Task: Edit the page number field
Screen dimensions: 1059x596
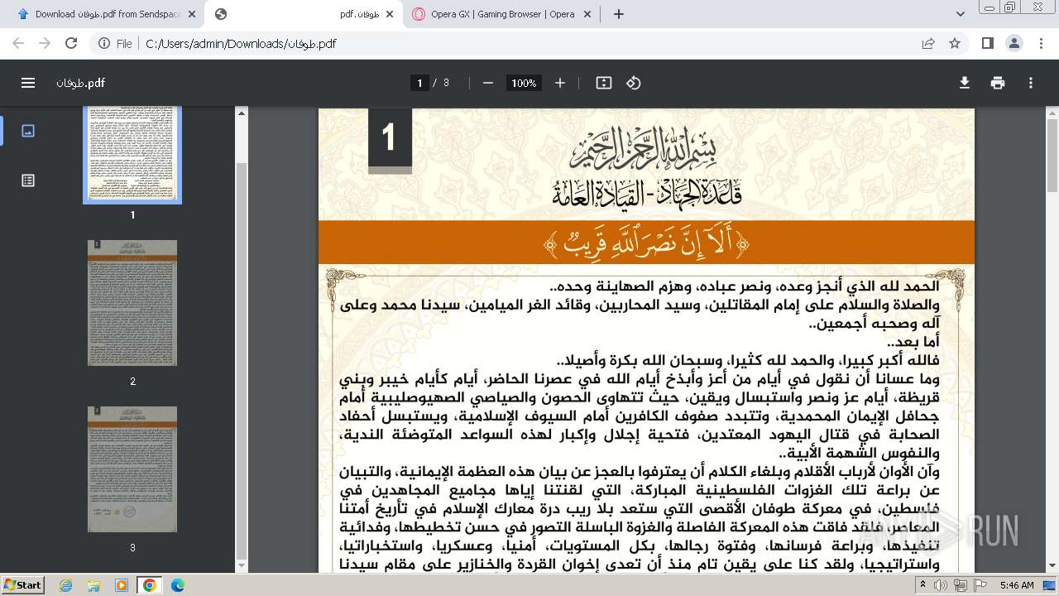Action: click(419, 83)
